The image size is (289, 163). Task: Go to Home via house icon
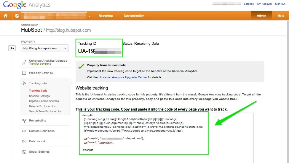(x=6, y=16)
